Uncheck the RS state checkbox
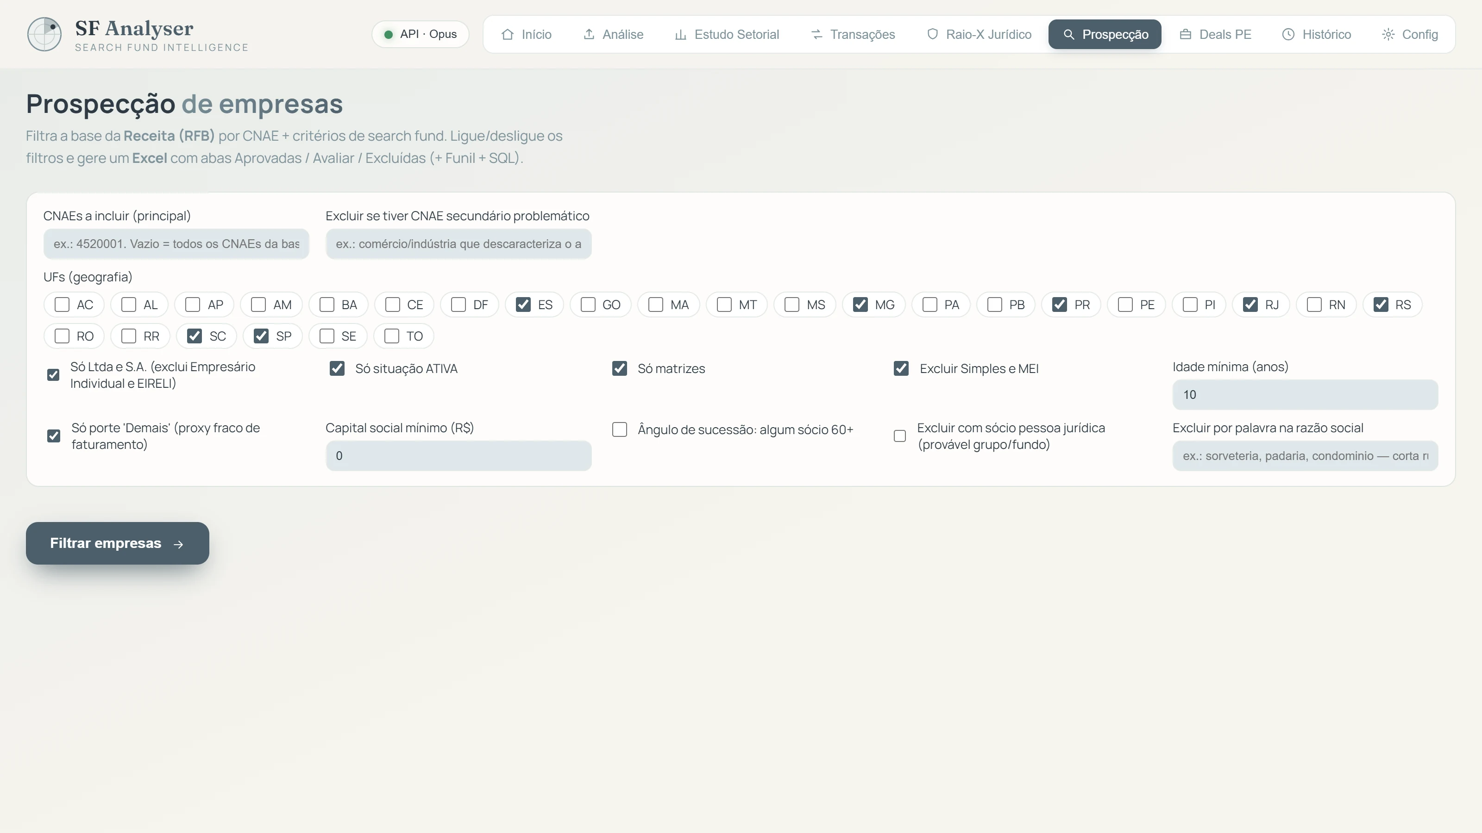 click(x=1381, y=305)
